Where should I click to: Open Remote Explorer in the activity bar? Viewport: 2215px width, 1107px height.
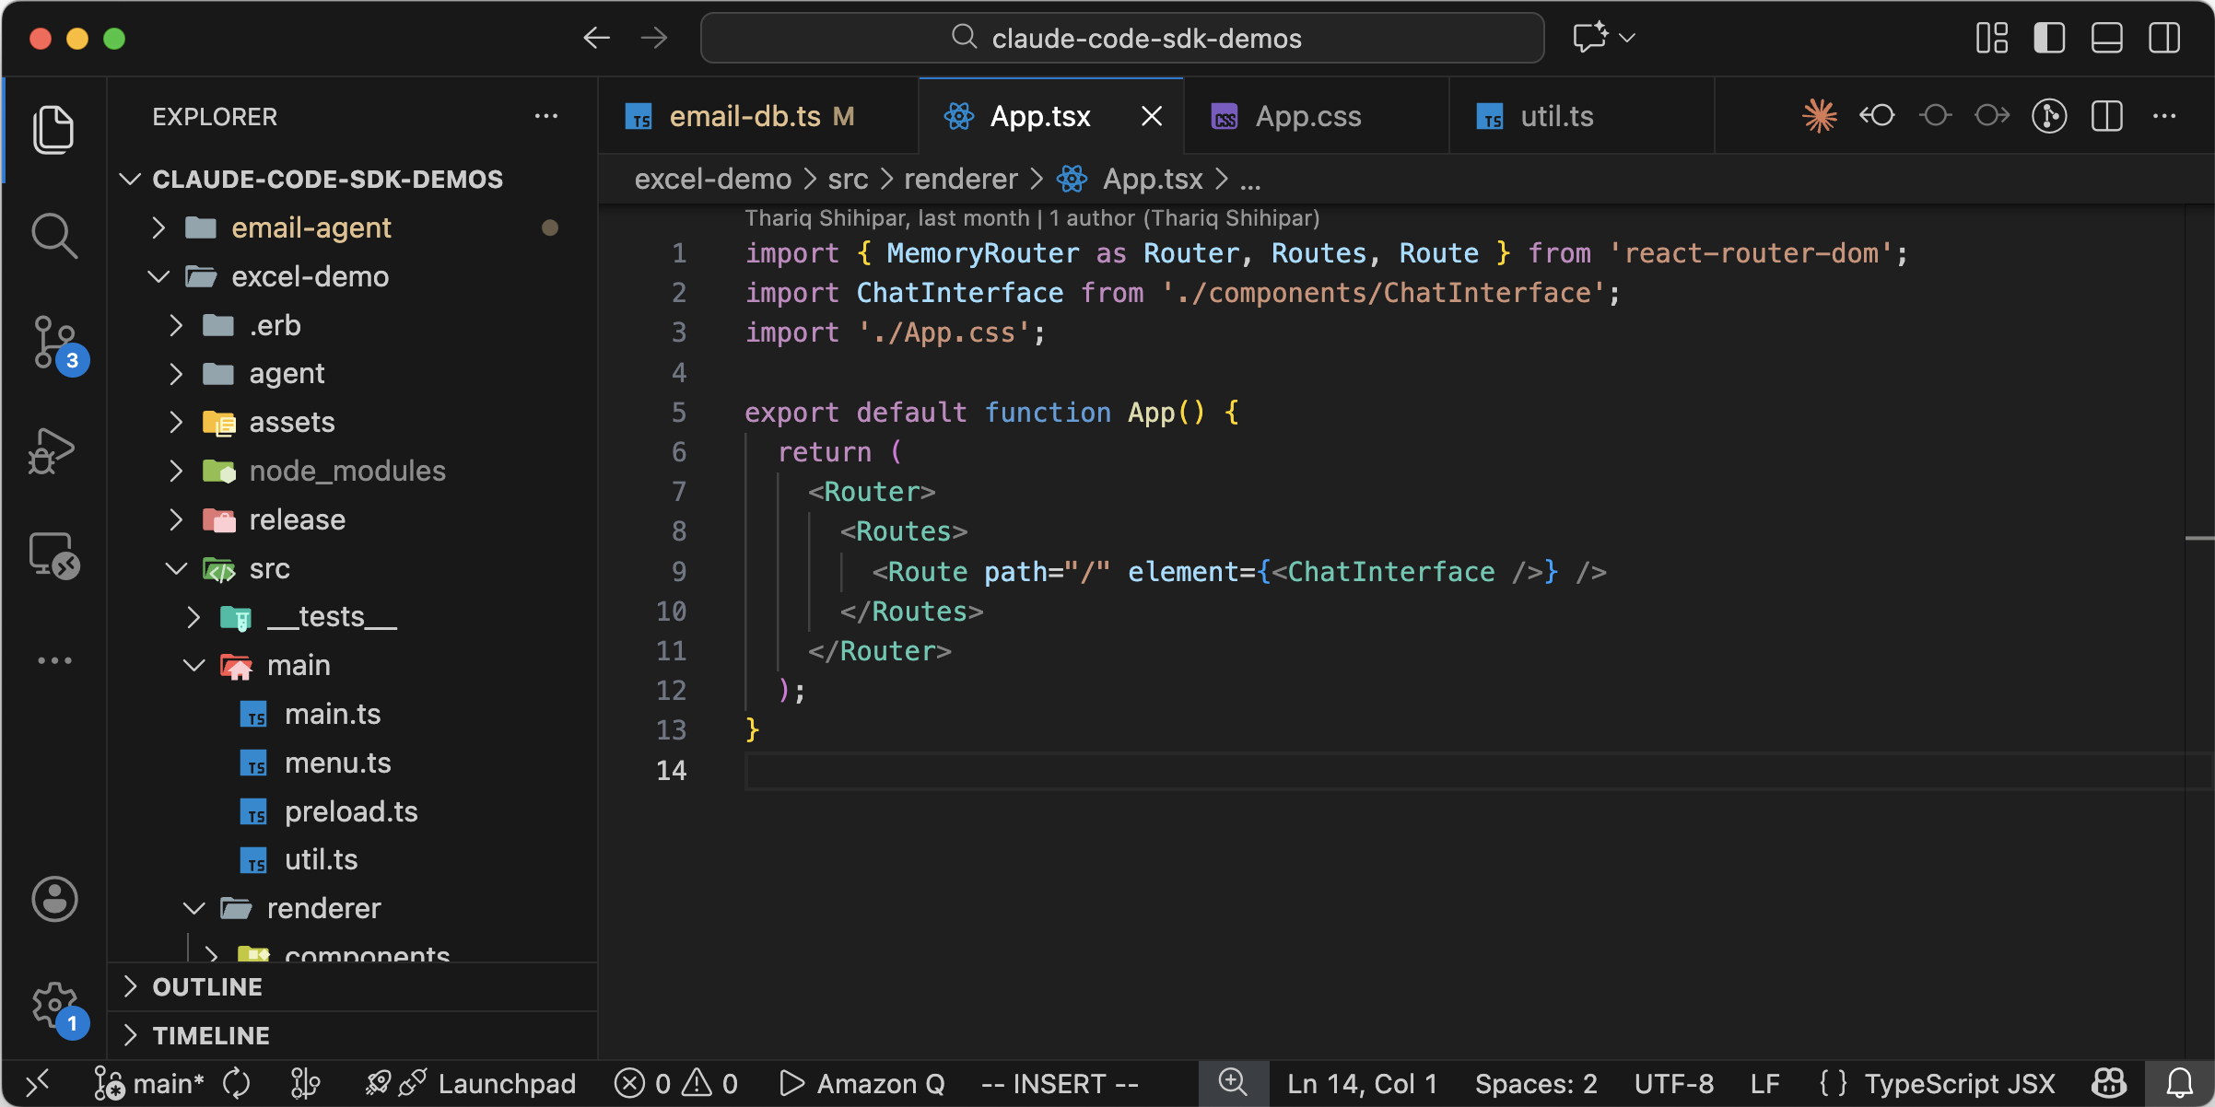[54, 555]
